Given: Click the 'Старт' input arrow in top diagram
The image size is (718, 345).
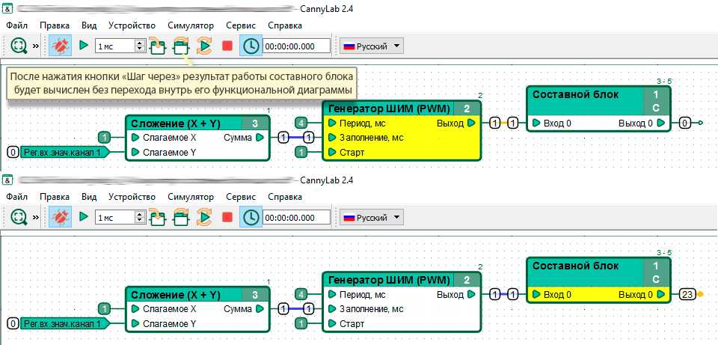Looking at the screenshot, I should point(332,152).
